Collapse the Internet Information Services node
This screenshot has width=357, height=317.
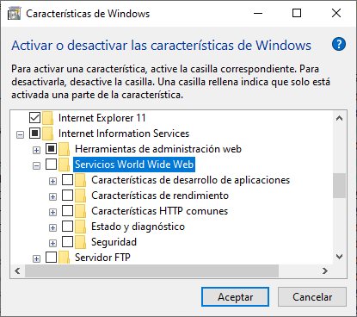20,134
